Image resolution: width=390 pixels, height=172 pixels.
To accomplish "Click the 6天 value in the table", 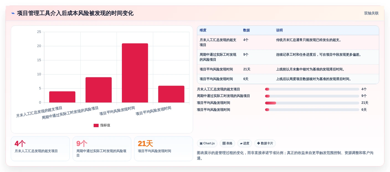I will (246, 79).
